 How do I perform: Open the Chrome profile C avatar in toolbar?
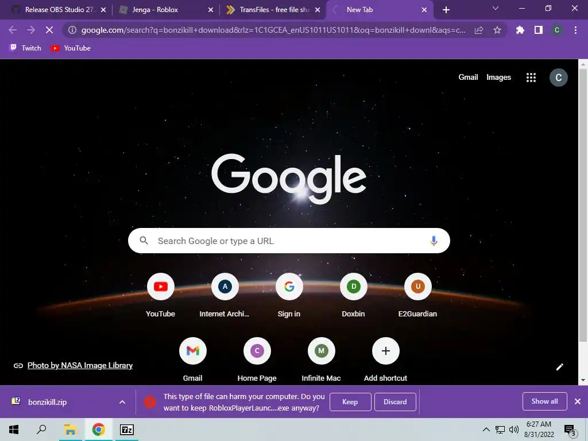(x=557, y=30)
